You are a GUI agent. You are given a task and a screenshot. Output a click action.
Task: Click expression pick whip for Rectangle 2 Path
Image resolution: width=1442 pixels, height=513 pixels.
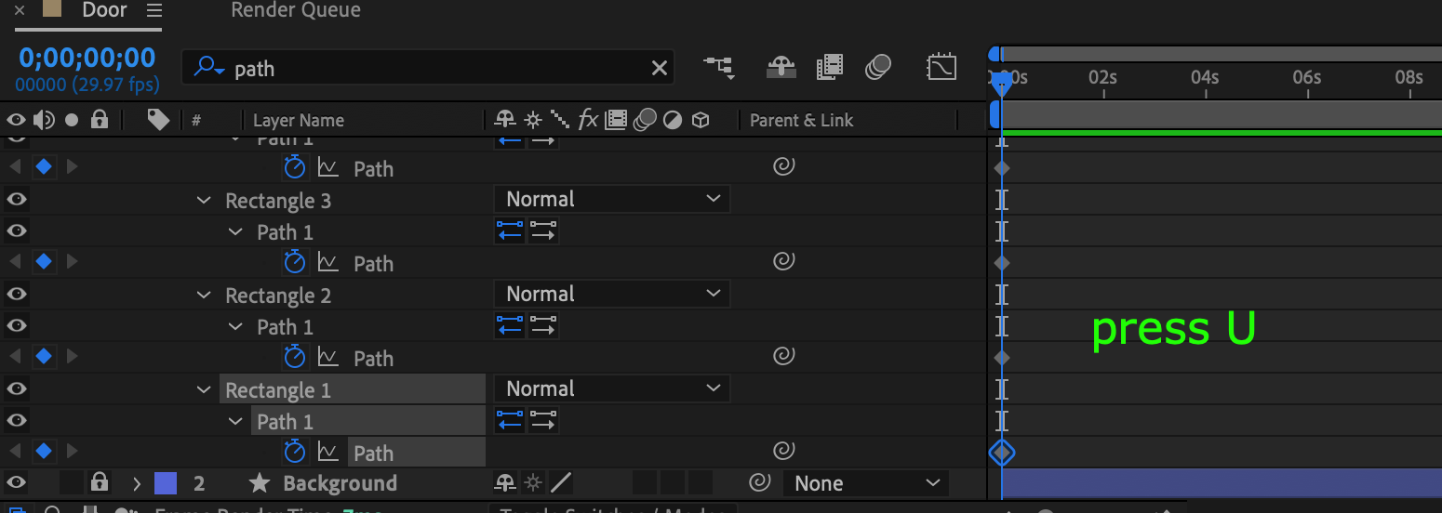coord(783,358)
